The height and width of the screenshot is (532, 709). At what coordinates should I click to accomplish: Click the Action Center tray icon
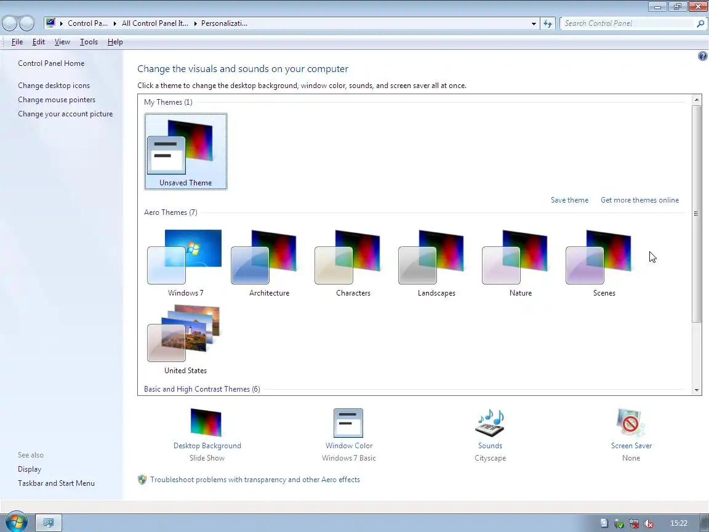point(604,523)
